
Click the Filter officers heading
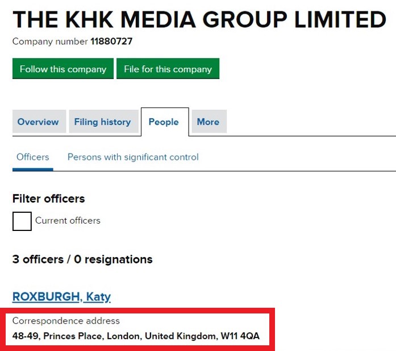(48, 199)
